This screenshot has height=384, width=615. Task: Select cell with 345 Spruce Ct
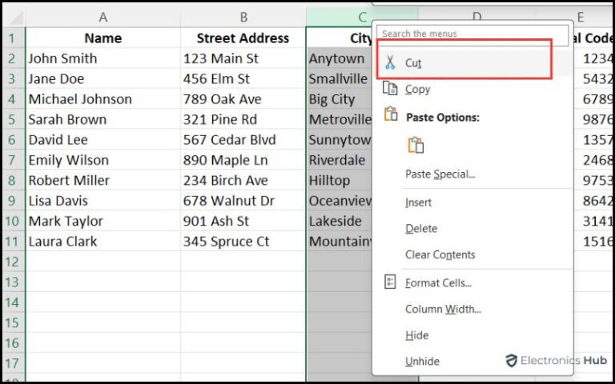pyautogui.click(x=243, y=242)
